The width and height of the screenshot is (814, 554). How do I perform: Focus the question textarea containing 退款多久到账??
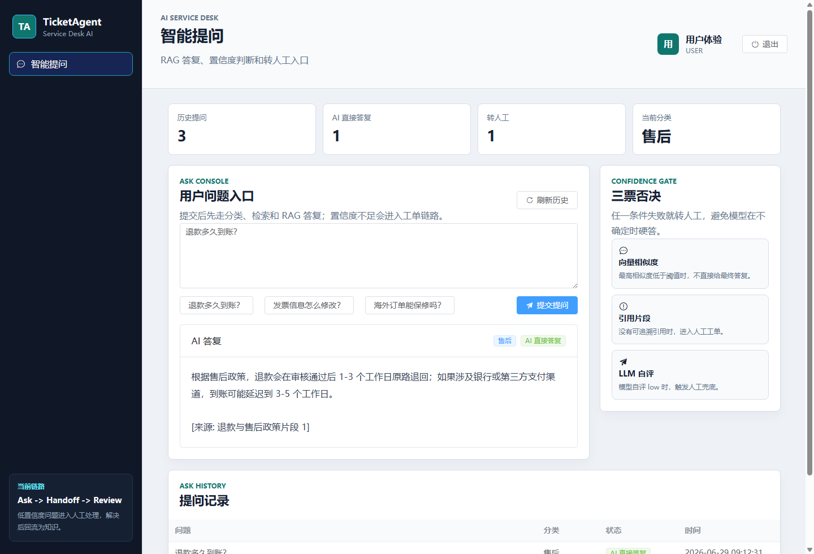tap(379, 256)
